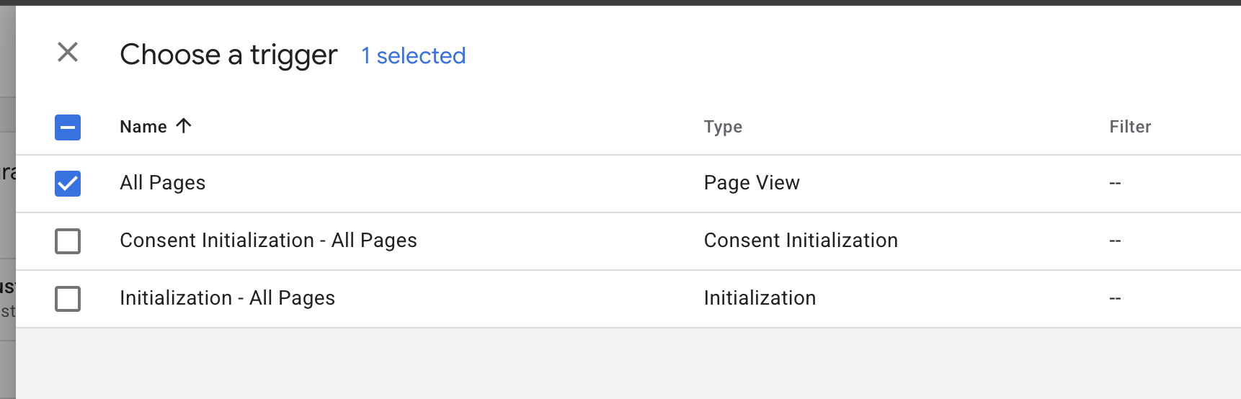Toggle the select-all triggers checkbox
Screen dimensions: 1241x399
pyautogui.click(x=68, y=127)
